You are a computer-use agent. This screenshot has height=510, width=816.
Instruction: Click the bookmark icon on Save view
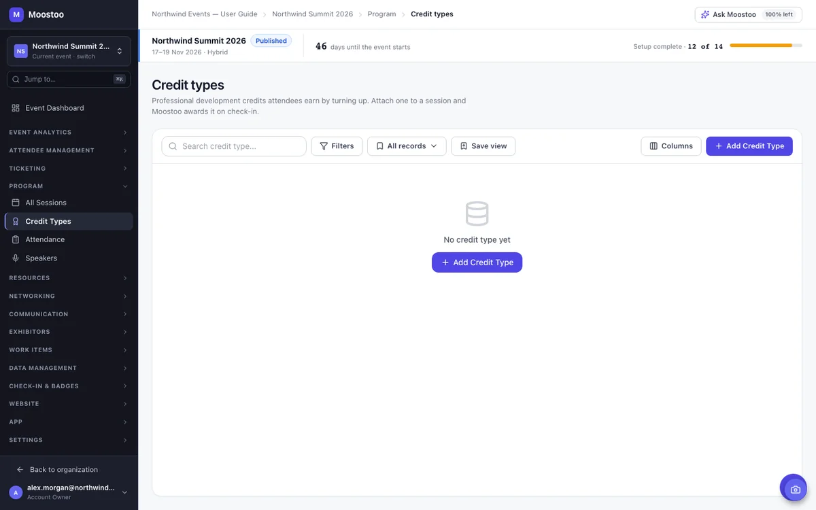click(464, 146)
